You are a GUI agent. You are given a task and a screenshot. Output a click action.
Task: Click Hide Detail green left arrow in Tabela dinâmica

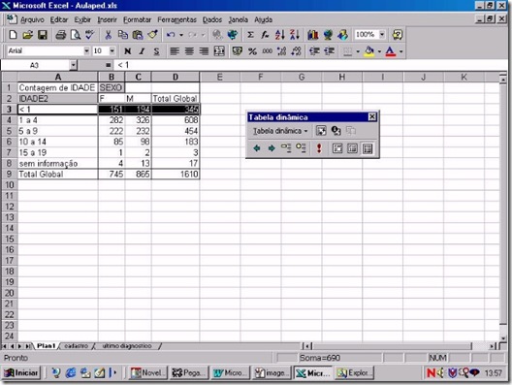pos(257,148)
